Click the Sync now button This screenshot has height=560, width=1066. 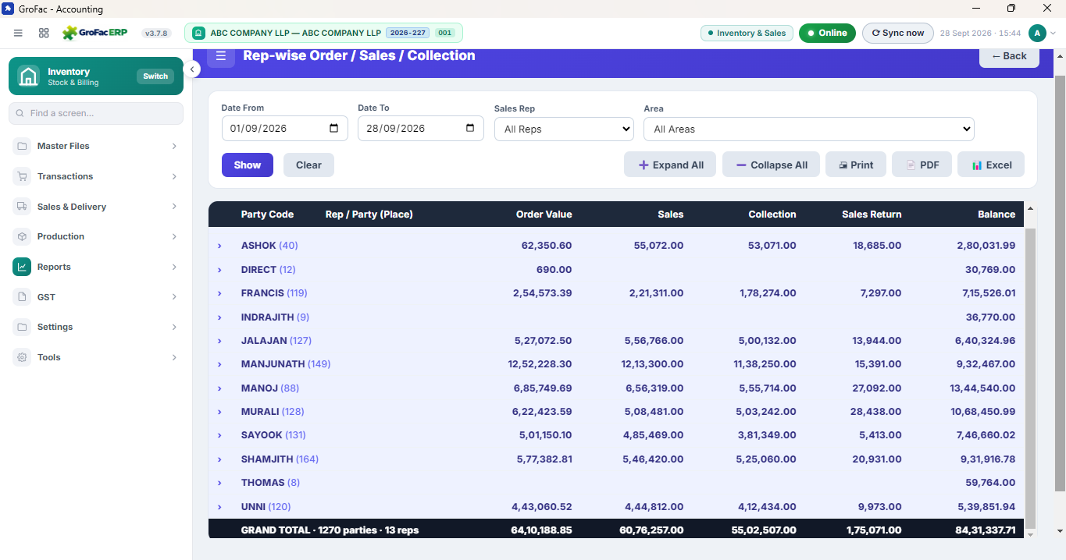click(x=897, y=33)
